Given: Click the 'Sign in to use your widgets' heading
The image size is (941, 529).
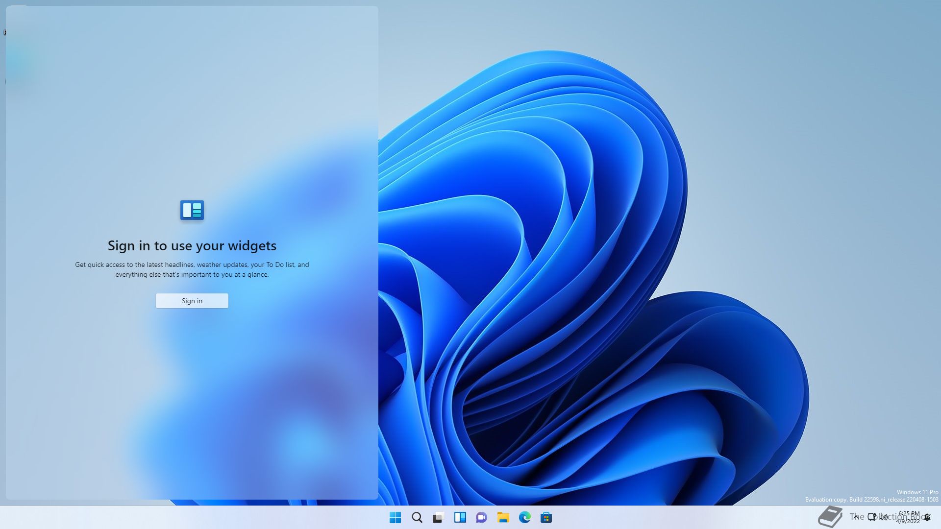Looking at the screenshot, I should tap(192, 245).
